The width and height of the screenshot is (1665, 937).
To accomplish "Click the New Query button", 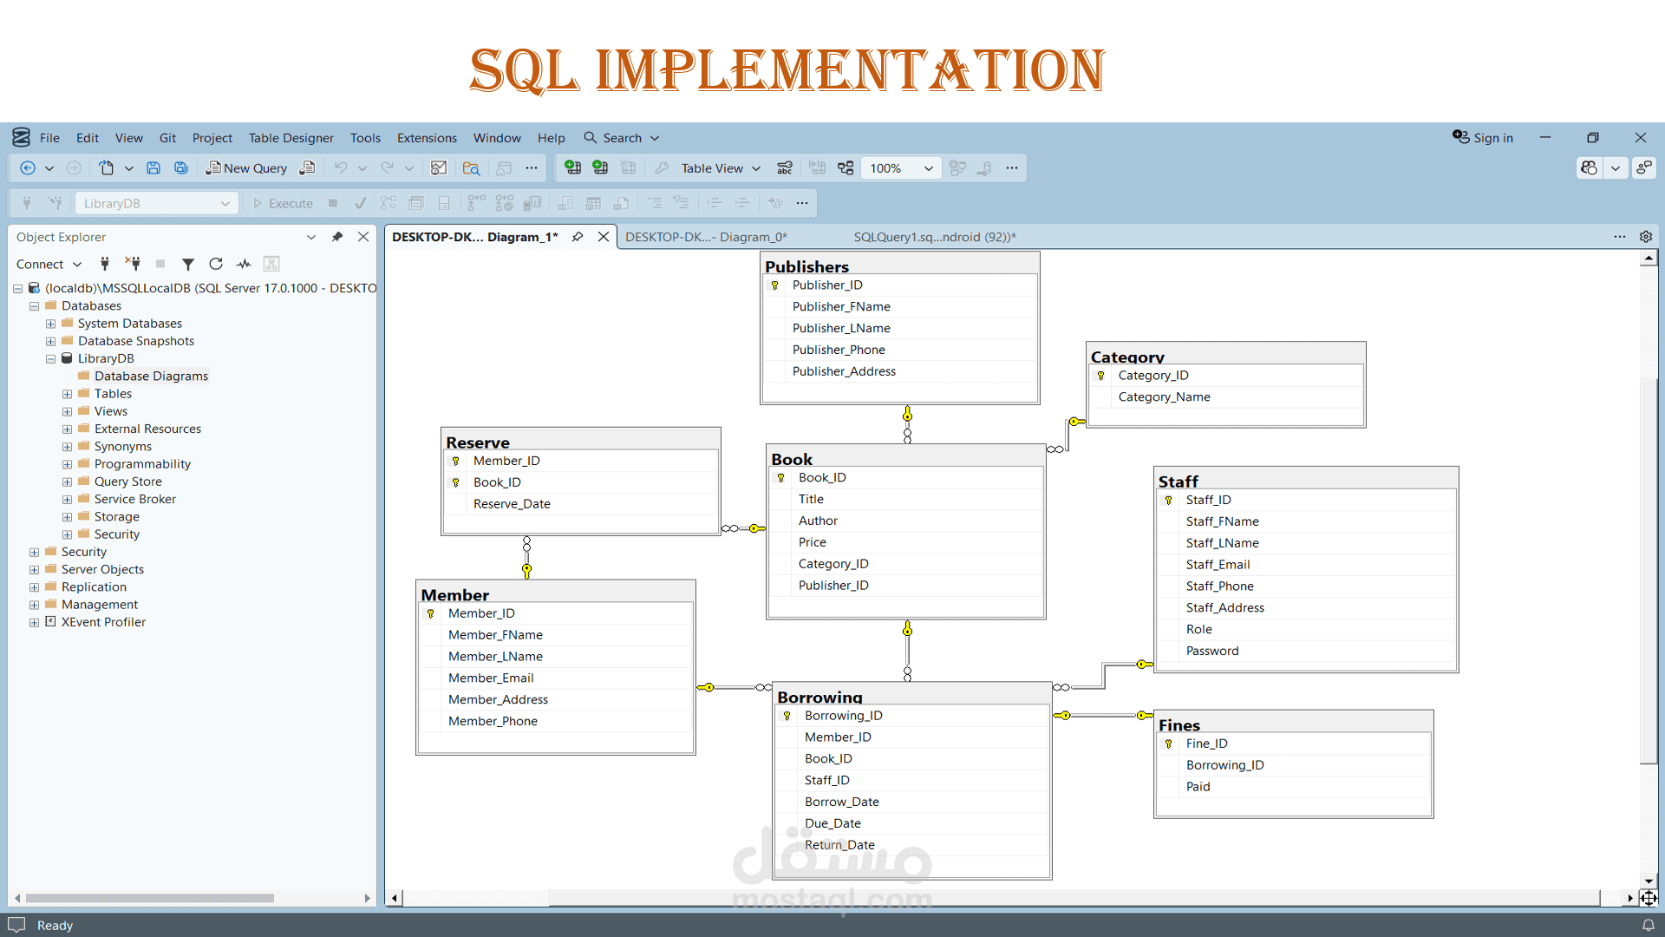I will coord(246,168).
